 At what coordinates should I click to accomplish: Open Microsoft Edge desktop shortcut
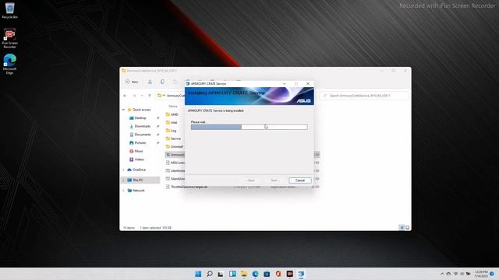(9, 64)
